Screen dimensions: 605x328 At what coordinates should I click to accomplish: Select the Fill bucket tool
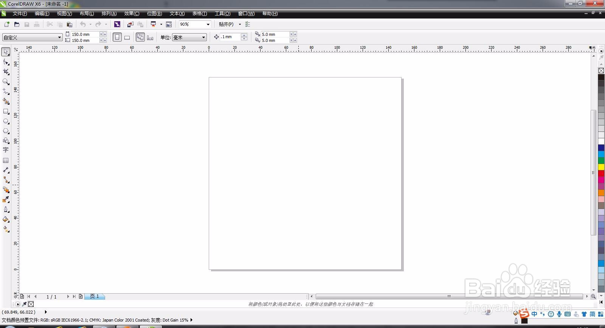click(6, 219)
